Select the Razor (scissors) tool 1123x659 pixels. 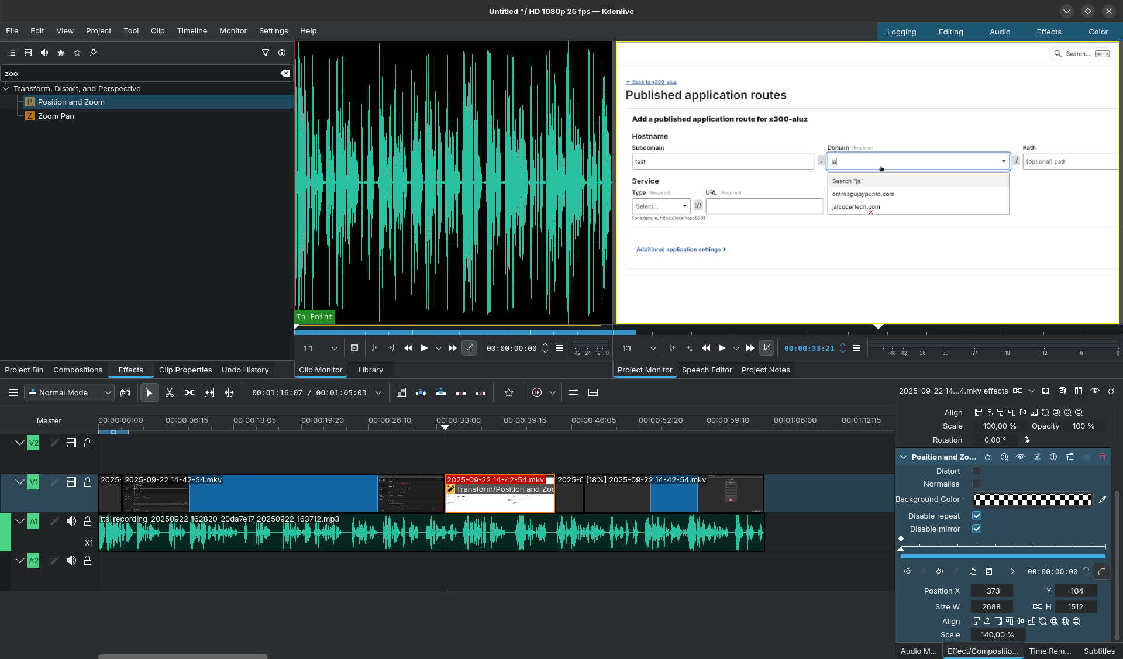click(x=170, y=393)
